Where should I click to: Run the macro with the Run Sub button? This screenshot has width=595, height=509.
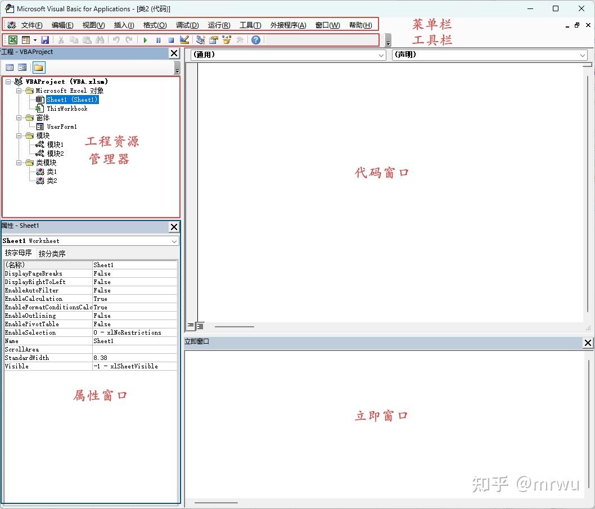pyautogui.click(x=145, y=39)
